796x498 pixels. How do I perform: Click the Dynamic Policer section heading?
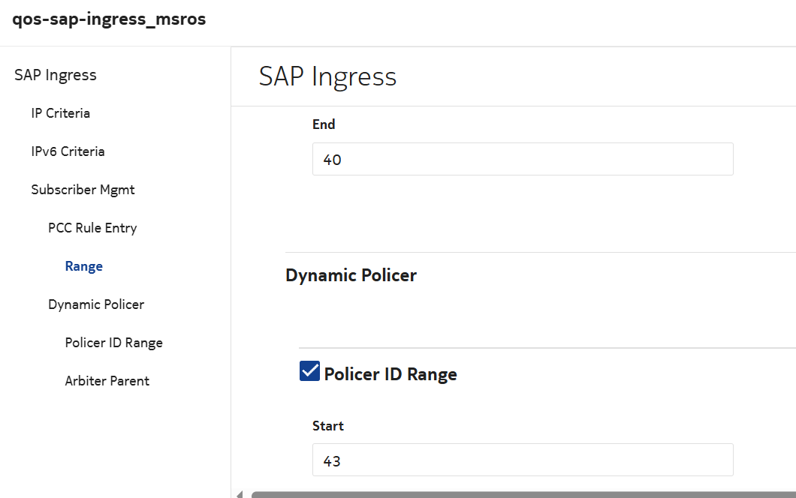click(x=351, y=275)
